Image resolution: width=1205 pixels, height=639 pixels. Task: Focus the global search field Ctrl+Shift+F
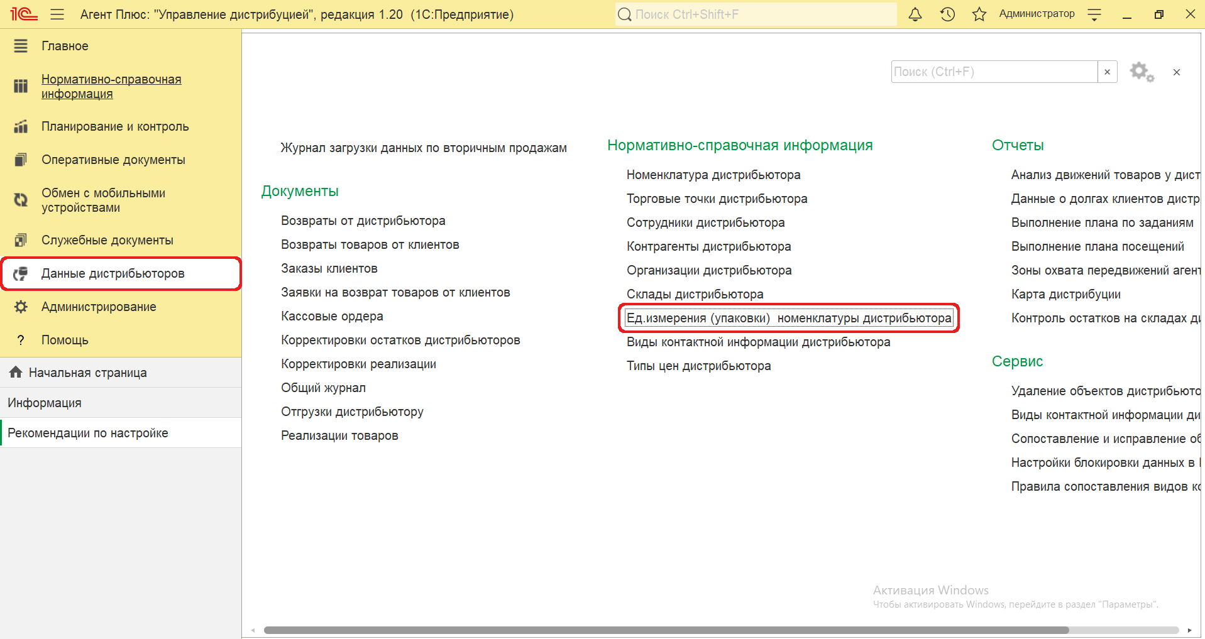756,14
